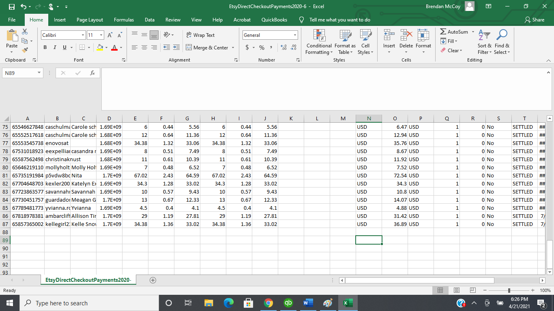Click the Find & Select magnifier icon
This screenshot has height=311, width=554.
point(502,36)
